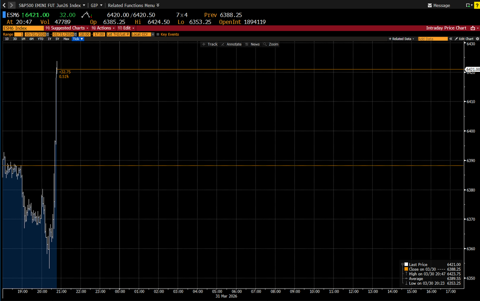480x301 pixels.
Task: Click the Average marker icon in legend
Action: click(406, 278)
